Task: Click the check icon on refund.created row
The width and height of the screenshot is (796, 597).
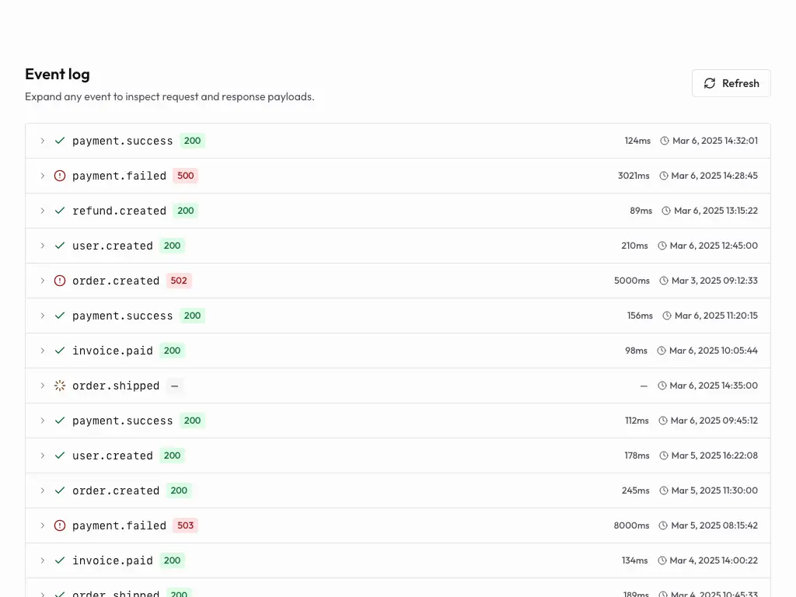Action: pyautogui.click(x=60, y=211)
